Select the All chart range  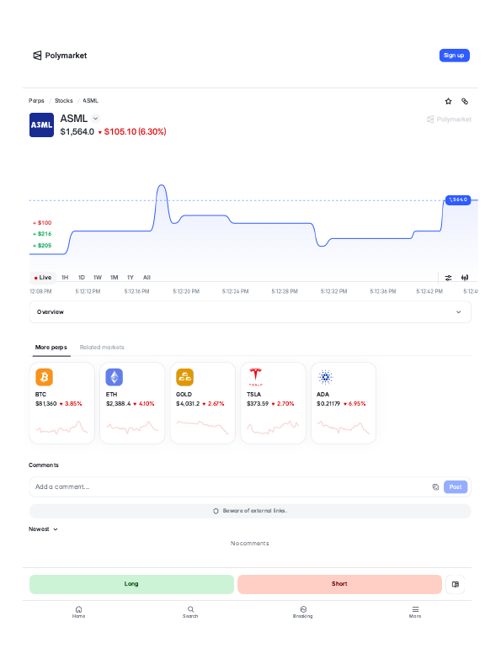(x=147, y=278)
